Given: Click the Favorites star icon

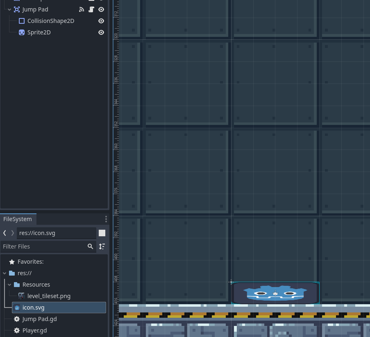Looking at the screenshot, I should click(12, 262).
